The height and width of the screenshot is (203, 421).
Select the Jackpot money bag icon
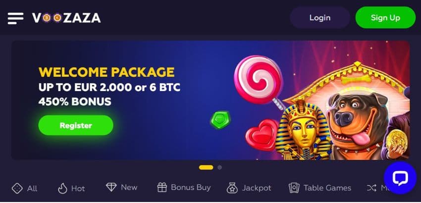coord(232,188)
